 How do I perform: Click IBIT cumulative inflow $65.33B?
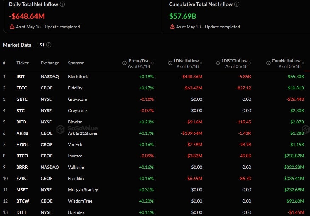296,77
